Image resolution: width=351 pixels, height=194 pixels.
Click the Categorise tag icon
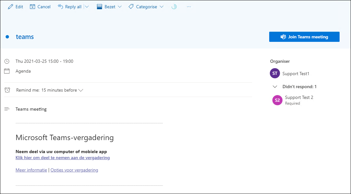pos(131,7)
